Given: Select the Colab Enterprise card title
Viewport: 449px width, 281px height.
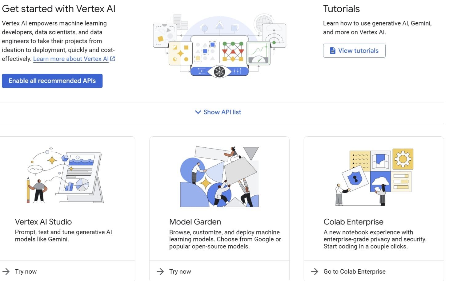Looking at the screenshot, I should point(353,222).
